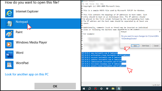This screenshot has width=162, height=91.
Task: Click the red record icon in taskbar
Action: pyautogui.click(x=95, y=89)
